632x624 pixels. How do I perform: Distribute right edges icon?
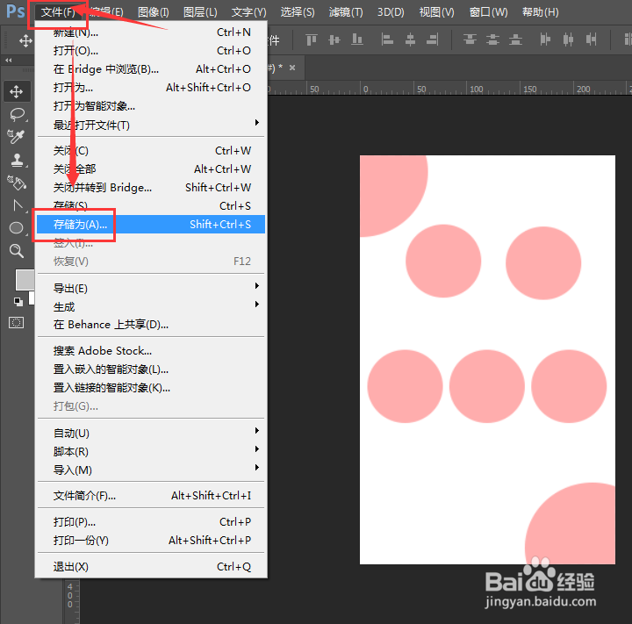click(592, 39)
